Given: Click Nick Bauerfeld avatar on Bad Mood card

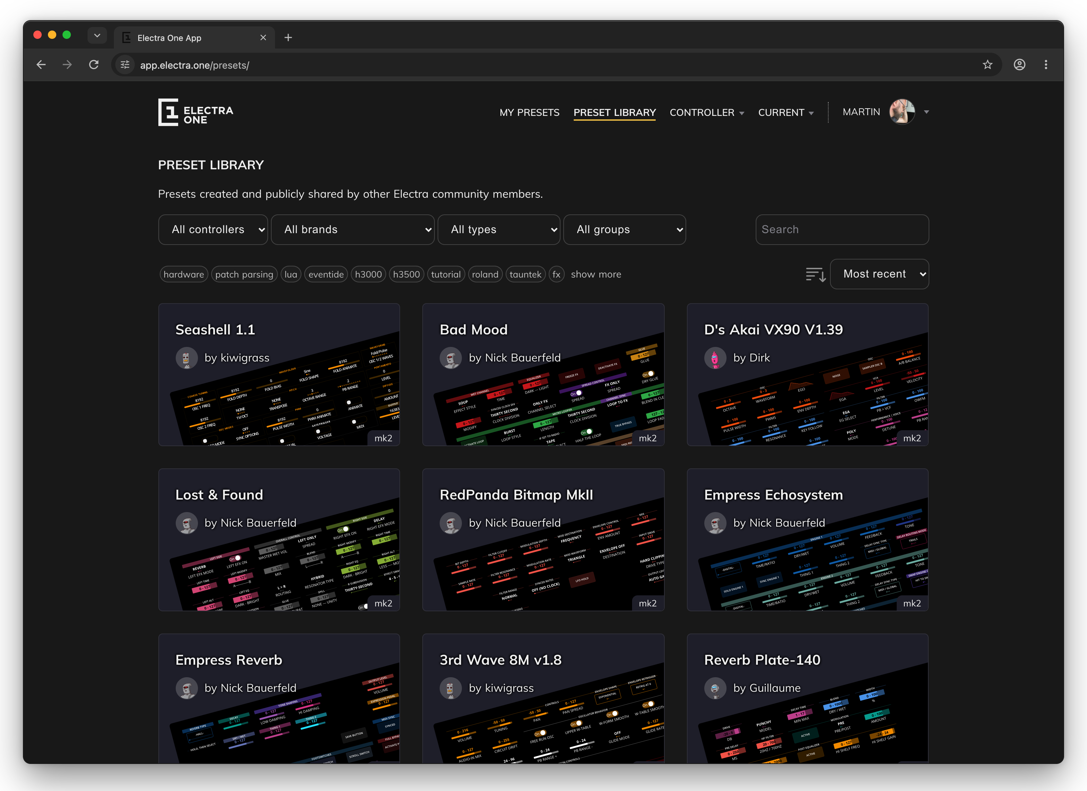Looking at the screenshot, I should tap(450, 358).
